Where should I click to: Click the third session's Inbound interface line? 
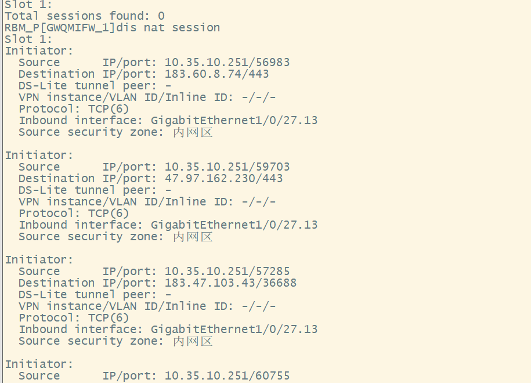point(168,329)
